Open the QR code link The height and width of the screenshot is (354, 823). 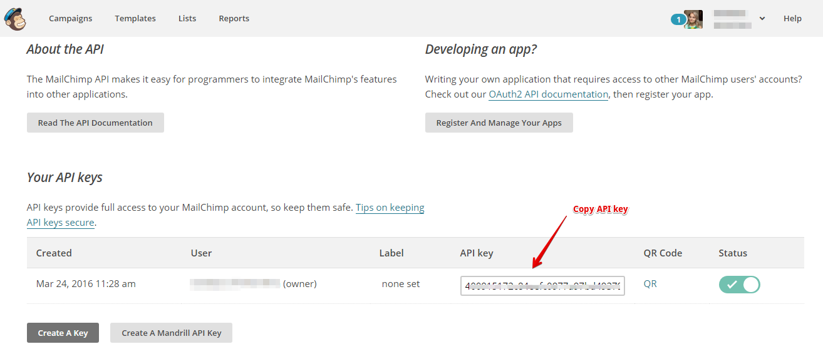[x=650, y=284]
